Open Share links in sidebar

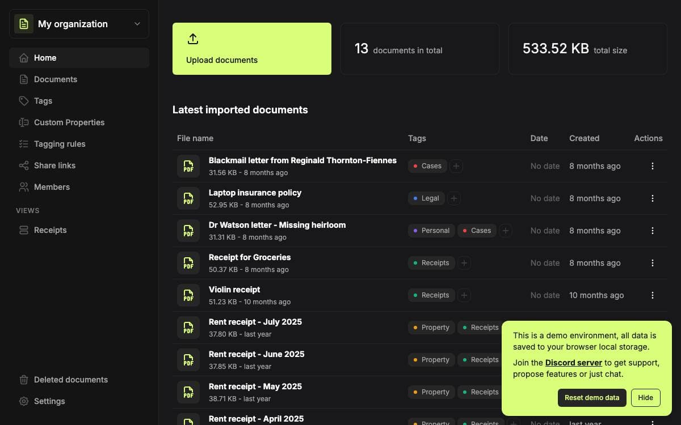[79, 165]
